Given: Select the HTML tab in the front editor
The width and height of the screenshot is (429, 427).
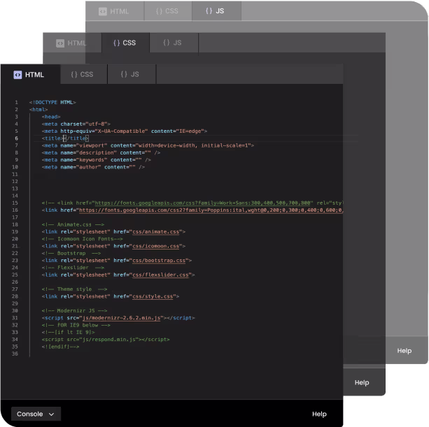Looking at the screenshot, I should (30, 75).
